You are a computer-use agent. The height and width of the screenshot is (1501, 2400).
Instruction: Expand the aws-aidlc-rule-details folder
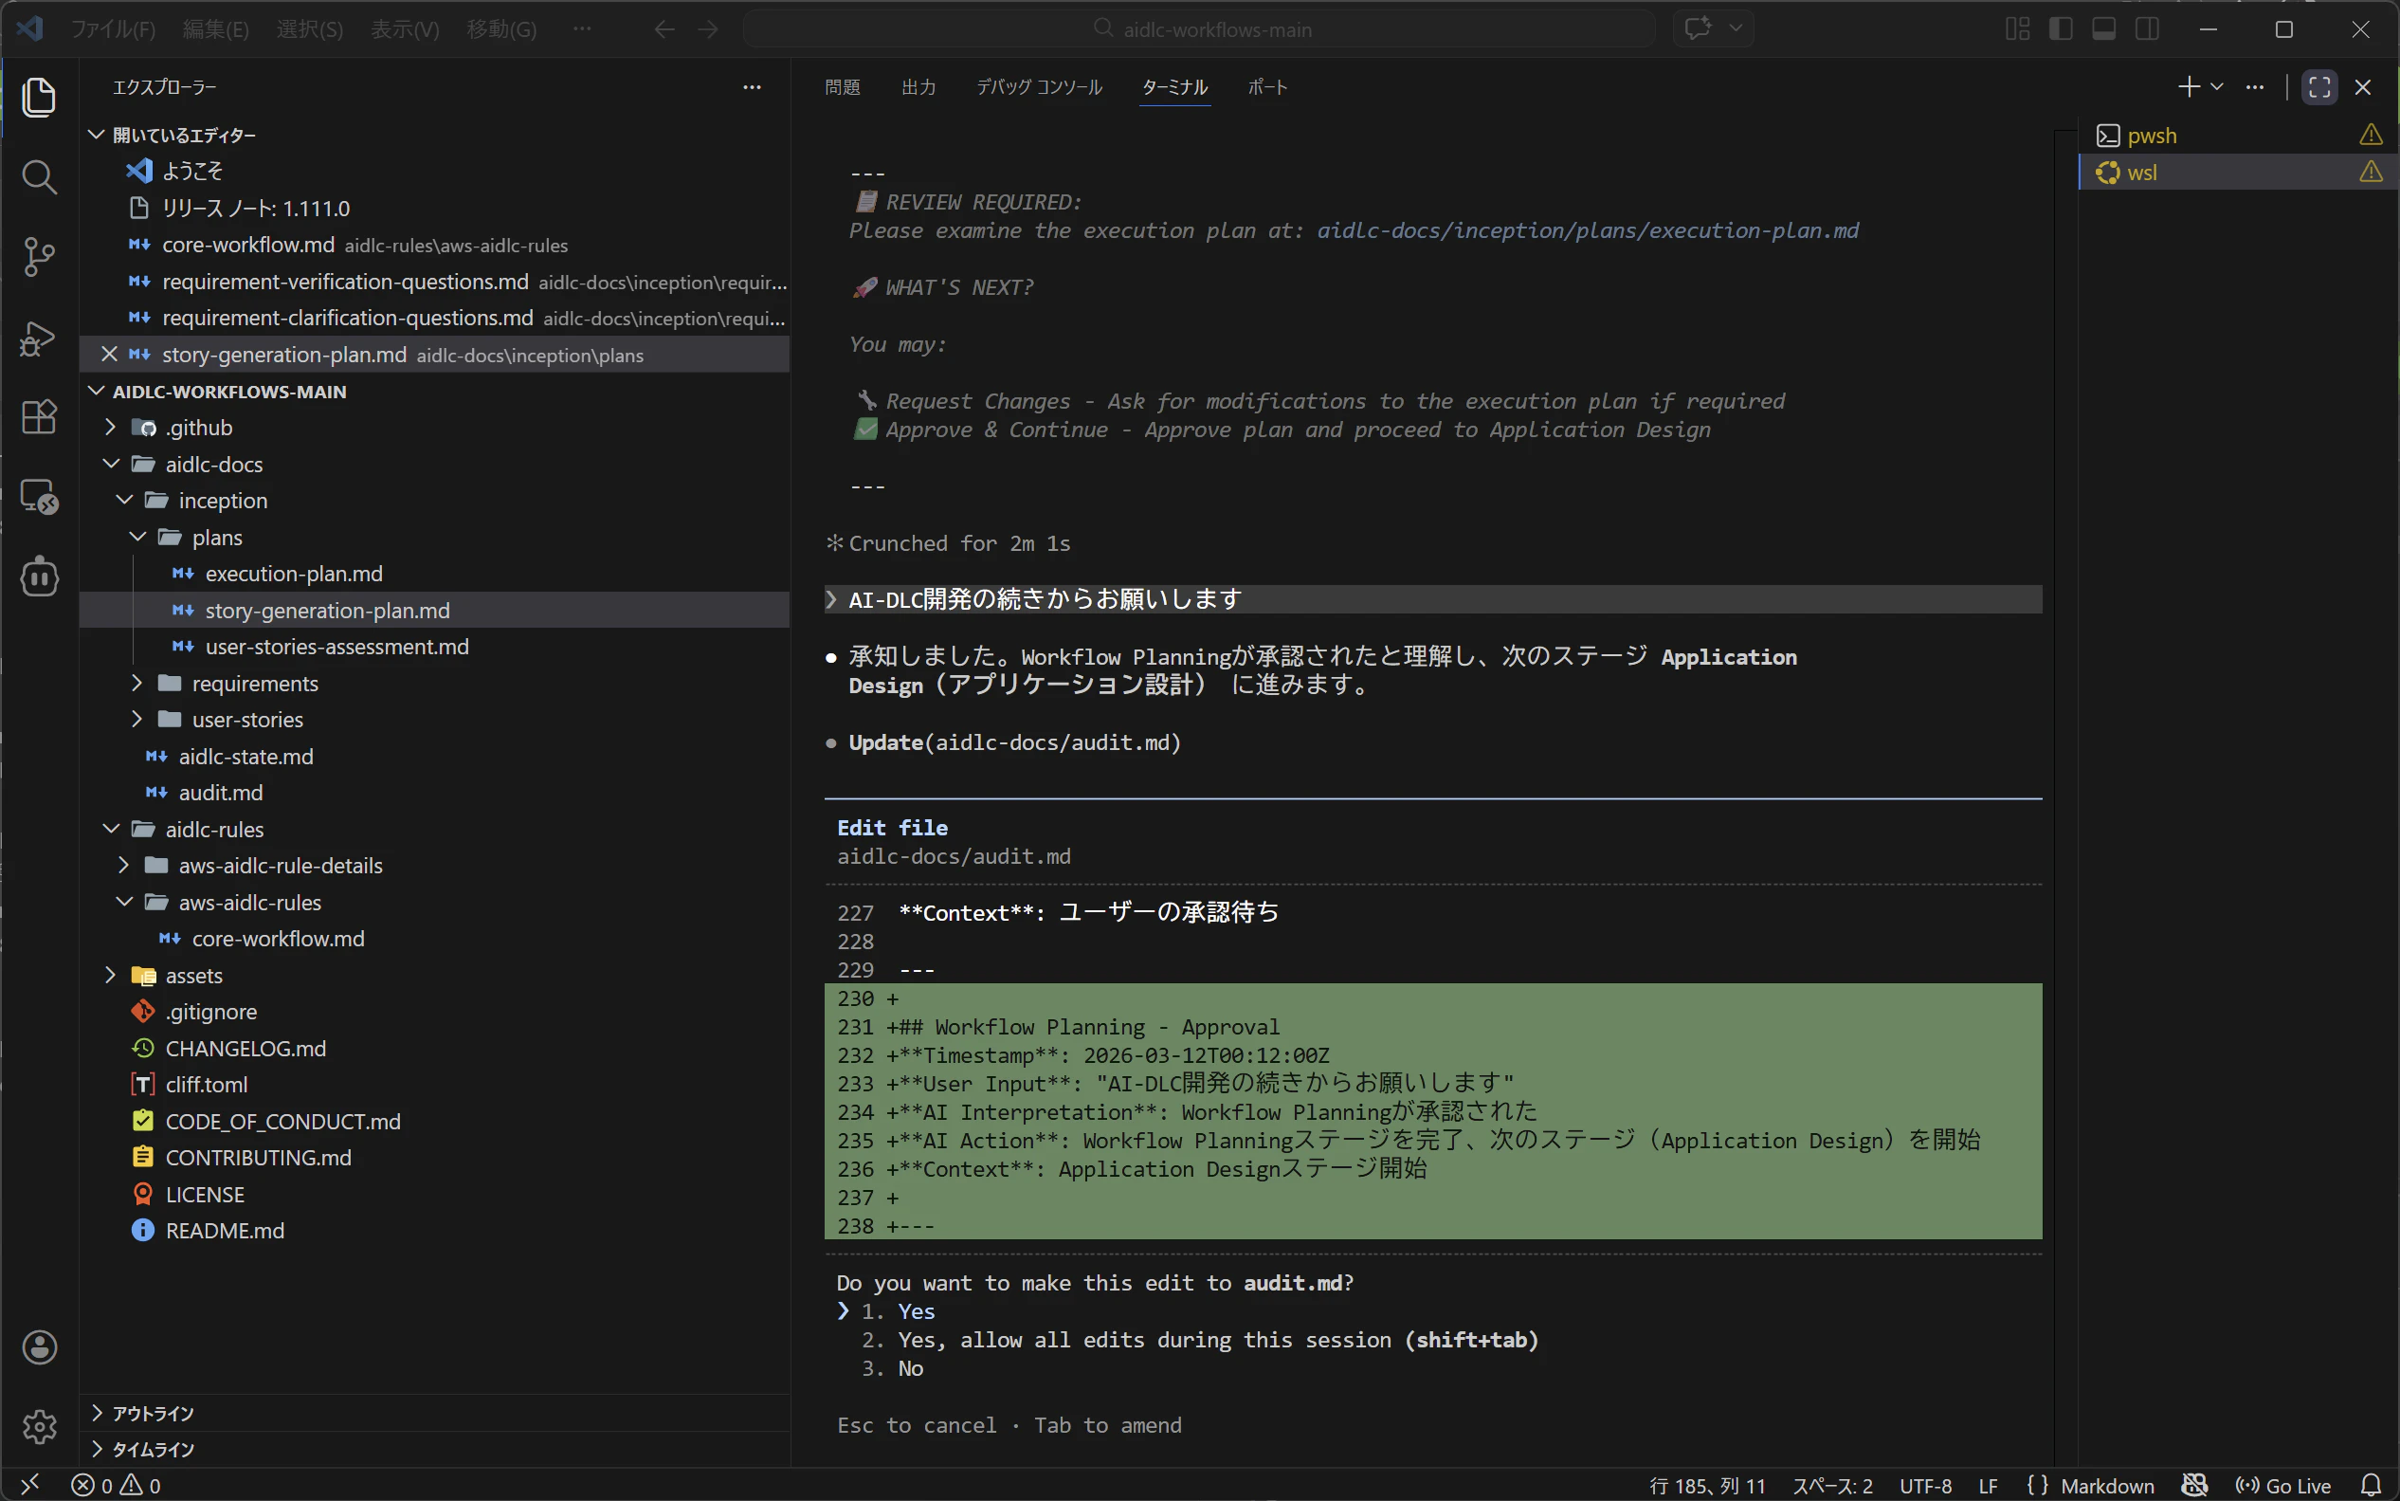coord(124,866)
